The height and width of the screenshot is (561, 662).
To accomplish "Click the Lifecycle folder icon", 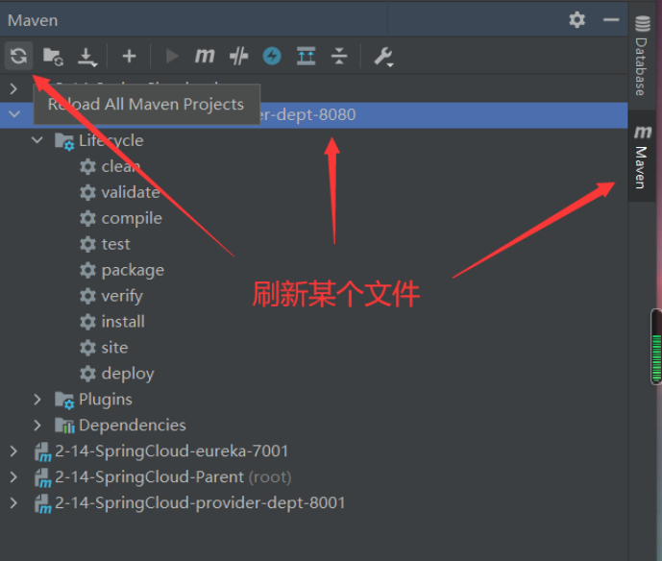I will 64,141.
